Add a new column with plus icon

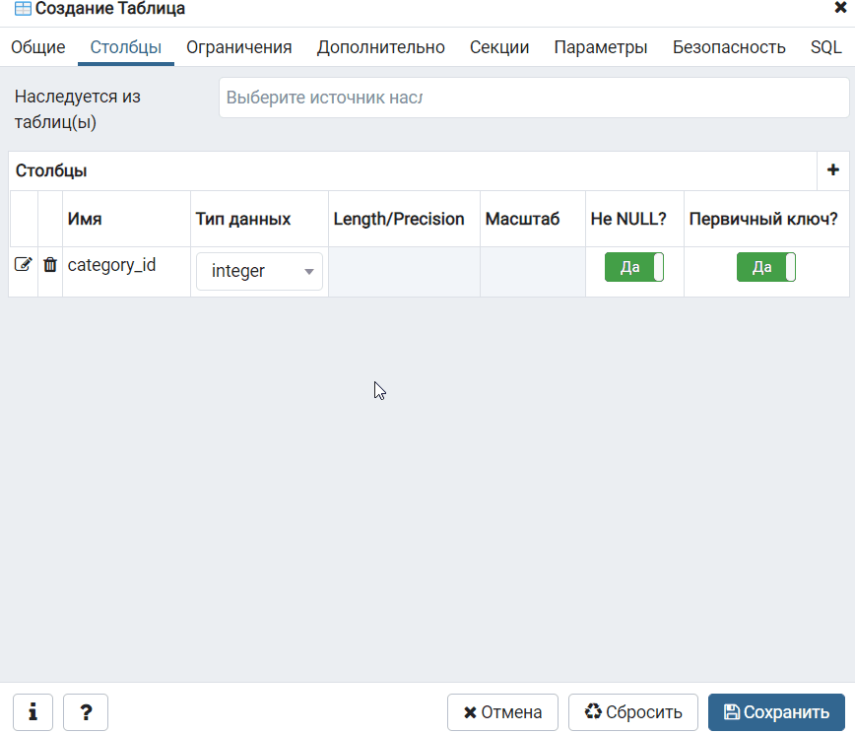click(832, 170)
